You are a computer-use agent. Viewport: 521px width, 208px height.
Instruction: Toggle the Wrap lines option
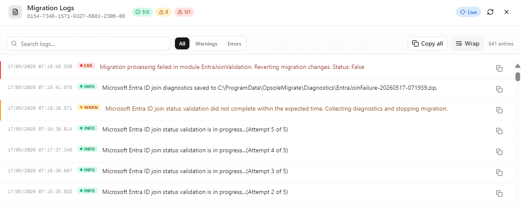[x=467, y=43]
